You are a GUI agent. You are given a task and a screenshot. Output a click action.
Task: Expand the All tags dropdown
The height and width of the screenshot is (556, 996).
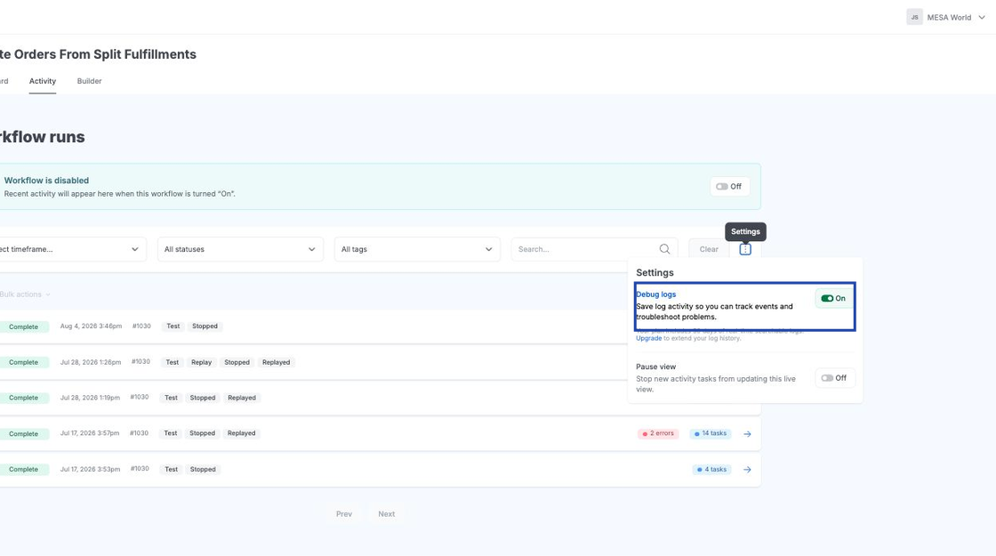pos(417,249)
